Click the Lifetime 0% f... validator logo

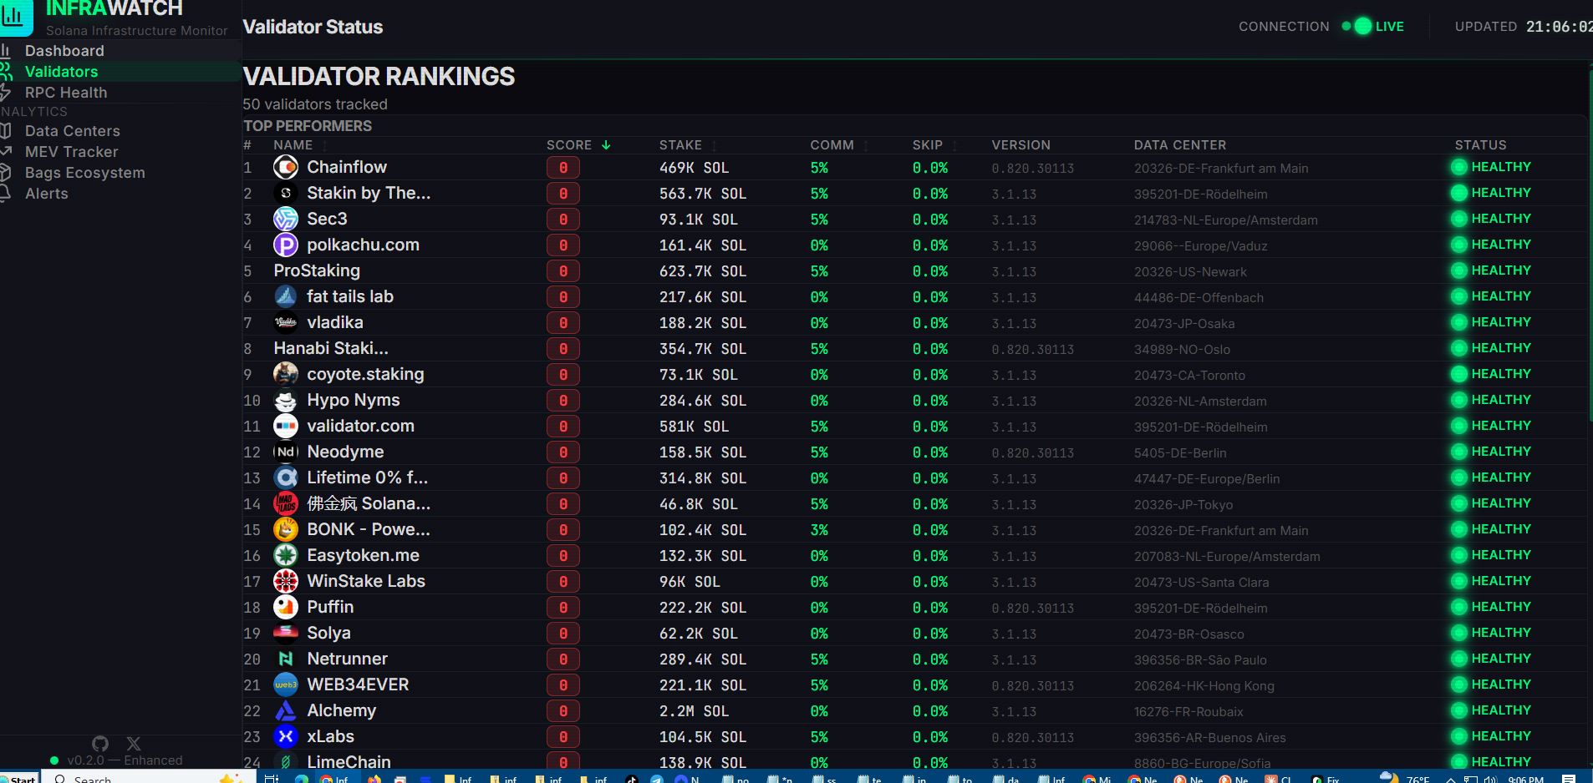tap(286, 477)
